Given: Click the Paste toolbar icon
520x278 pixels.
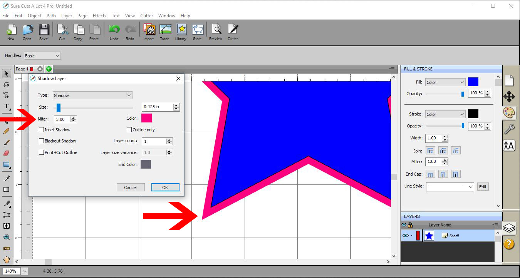Looking at the screenshot, I should 94,32.
